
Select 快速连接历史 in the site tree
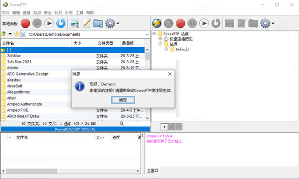pyautogui.click(x=181, y=39)
